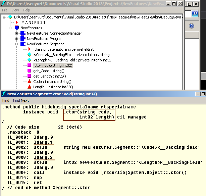Expand the NewFeatures.ConnectionManager tree node

click(x=17, y=33)
